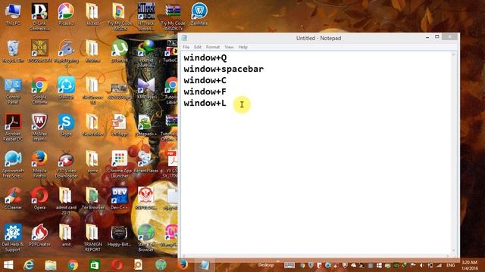485x272 pixels.
Task: Select the Acrobat Reader DC icon
Action: [13, 128]
